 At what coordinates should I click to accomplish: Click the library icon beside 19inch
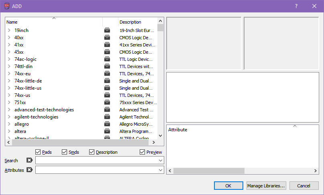[x=107, y=30]
